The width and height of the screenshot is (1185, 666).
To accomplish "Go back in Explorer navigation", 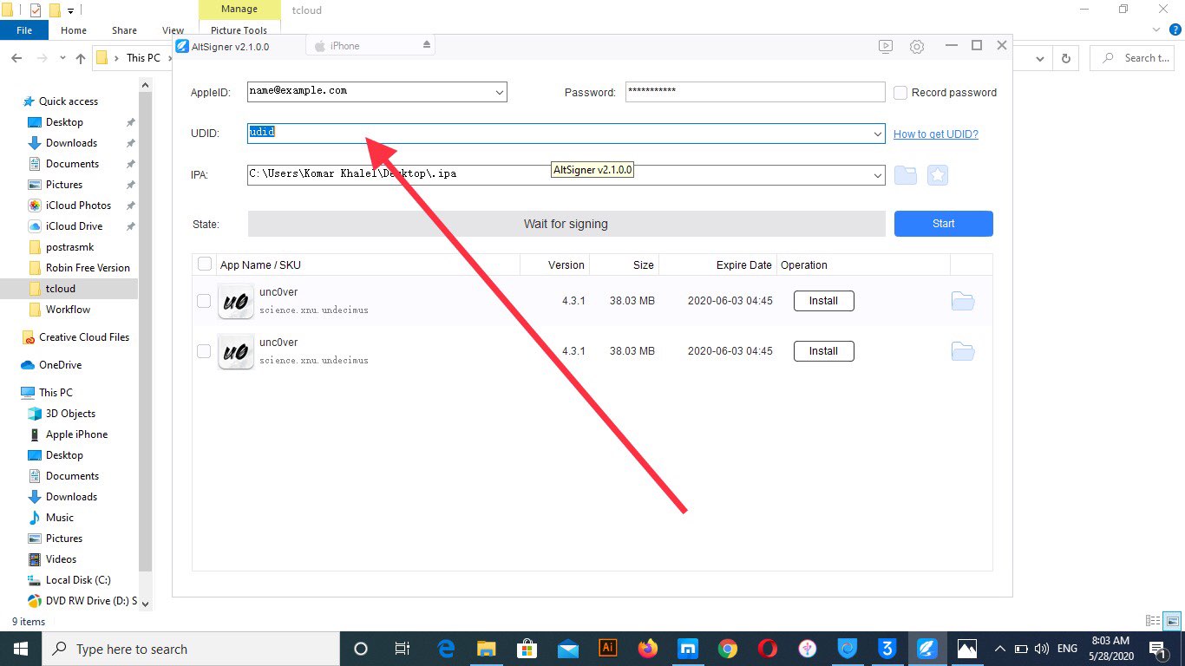I will coord(16,58).
